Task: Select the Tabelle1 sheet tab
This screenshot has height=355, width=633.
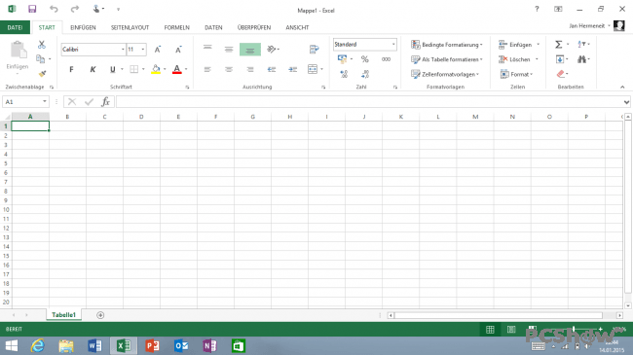Action: [x=63, y=315]
